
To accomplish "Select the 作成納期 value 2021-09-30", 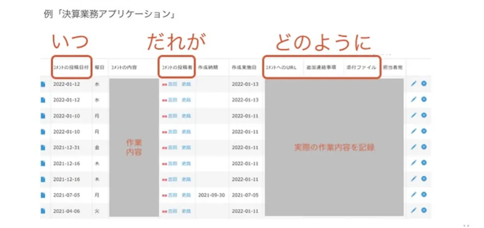I will (211, 195).
